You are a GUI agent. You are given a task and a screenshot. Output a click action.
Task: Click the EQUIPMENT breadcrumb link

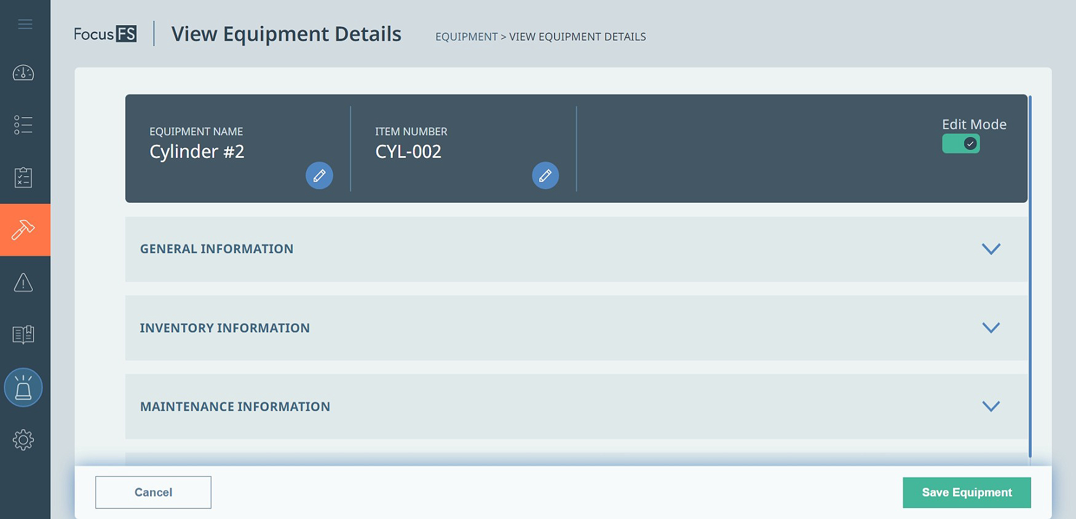[x=467, y=37]
